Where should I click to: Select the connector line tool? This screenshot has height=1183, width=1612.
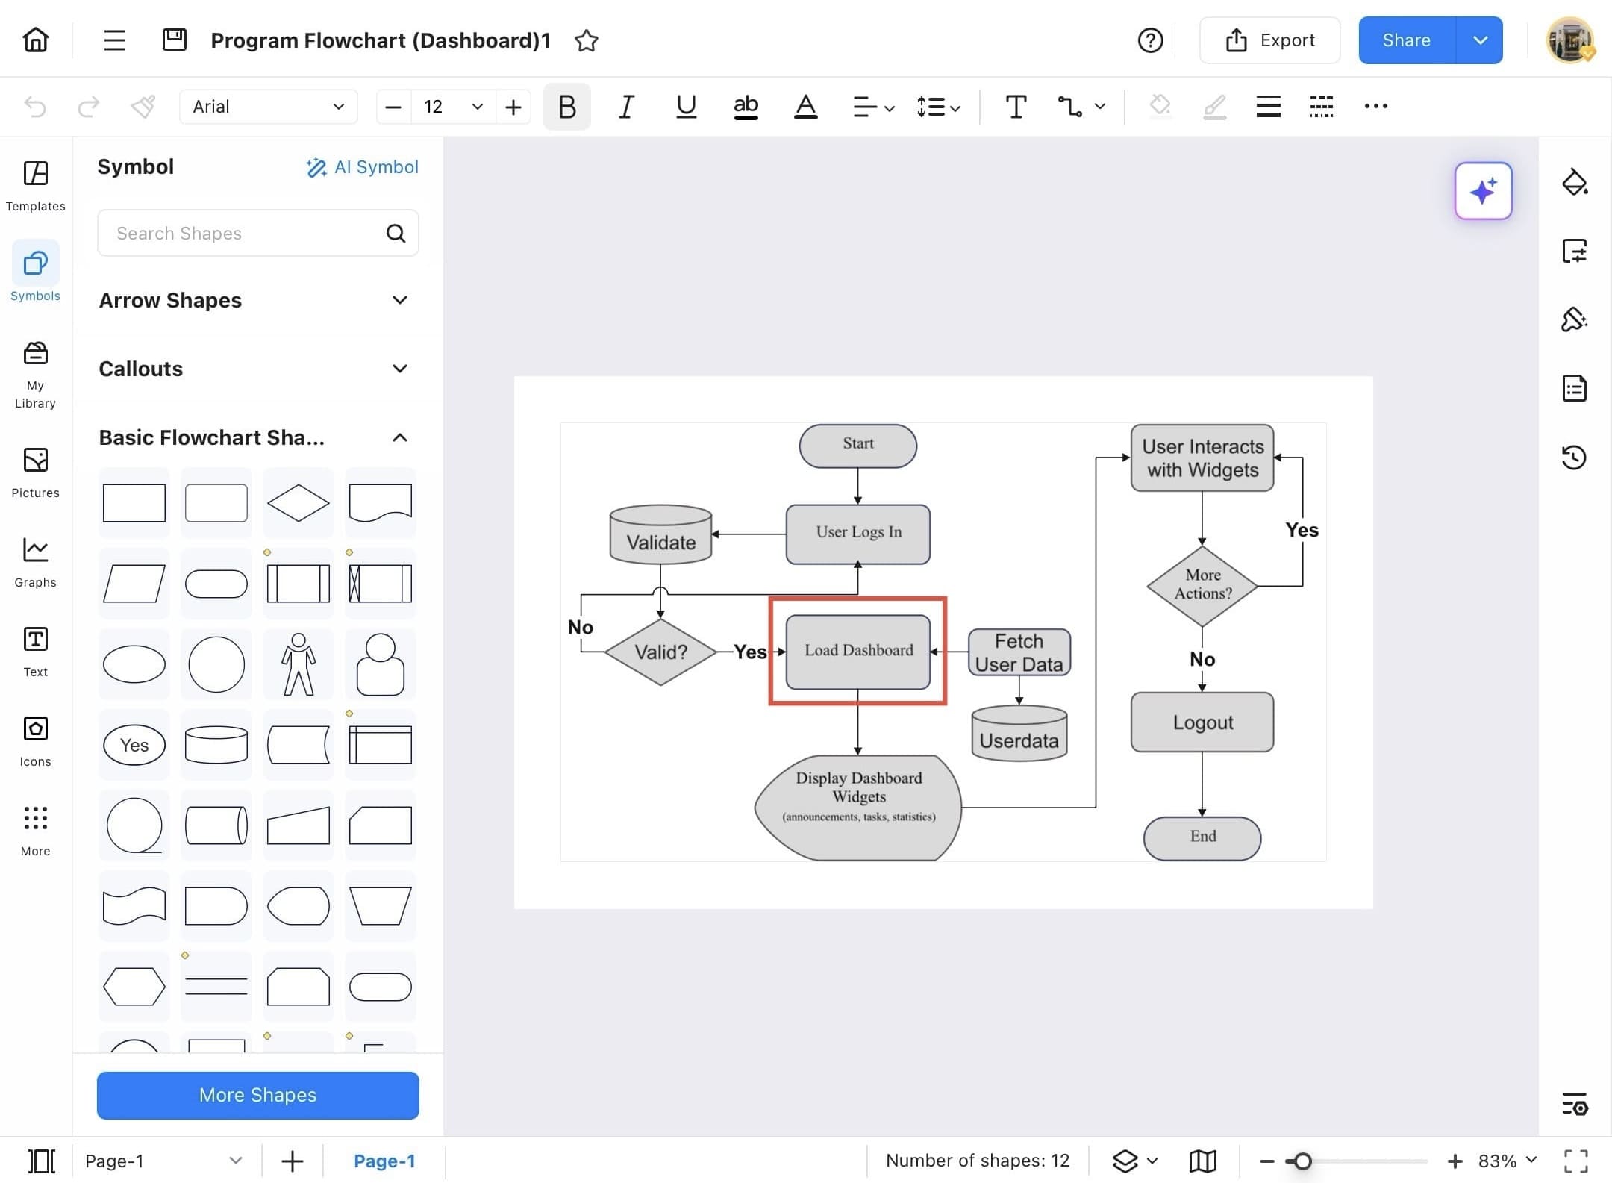(1070, 107)
